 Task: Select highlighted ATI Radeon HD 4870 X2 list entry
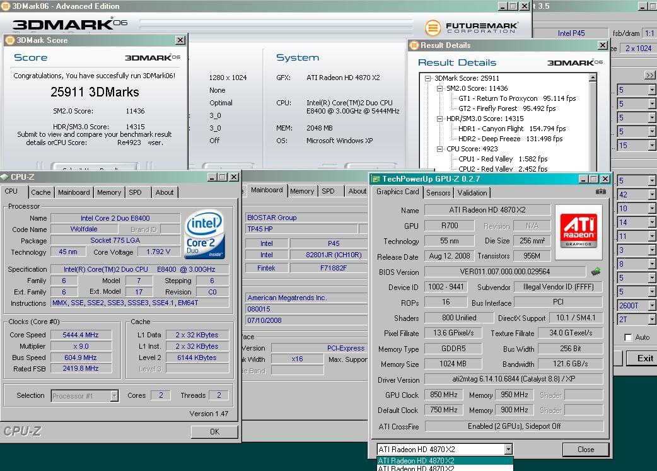[x=445, y=460]
